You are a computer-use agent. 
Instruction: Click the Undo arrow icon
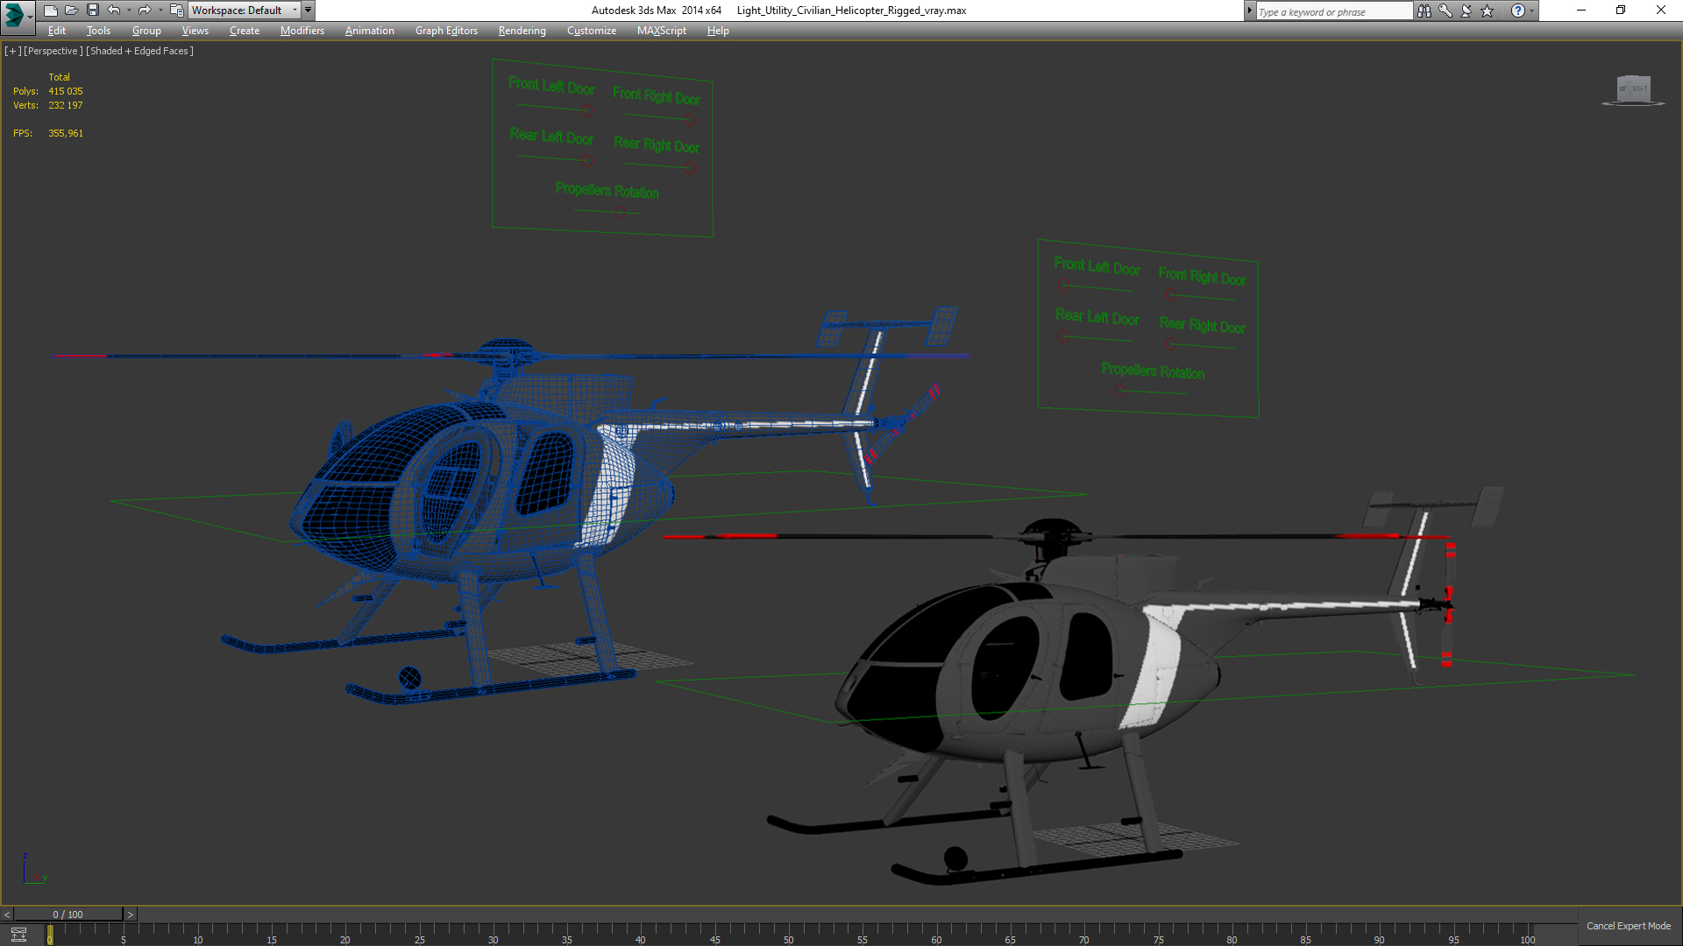click(113, 11)
